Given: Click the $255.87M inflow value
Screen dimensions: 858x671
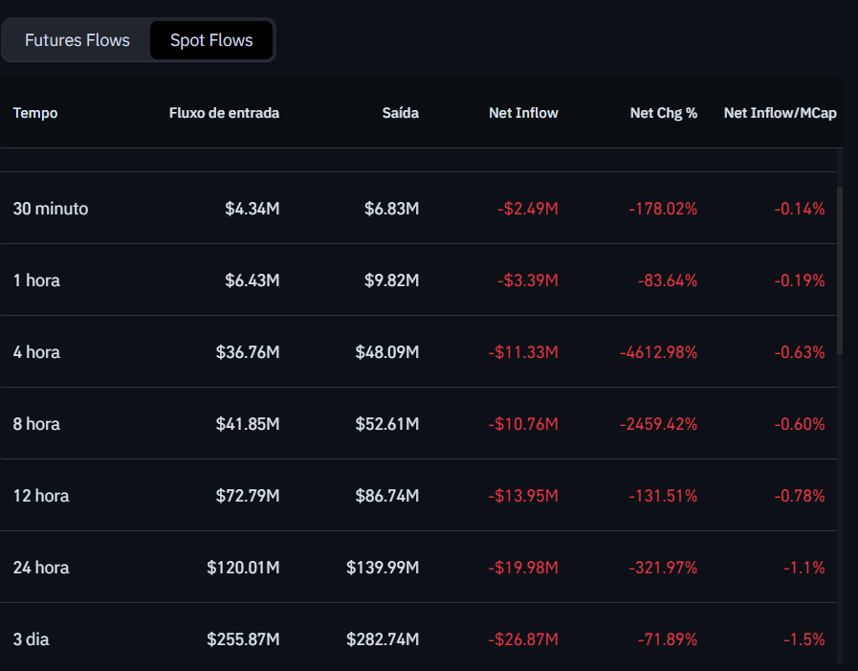Looking at the screenshot, I should tap(244, 638).
